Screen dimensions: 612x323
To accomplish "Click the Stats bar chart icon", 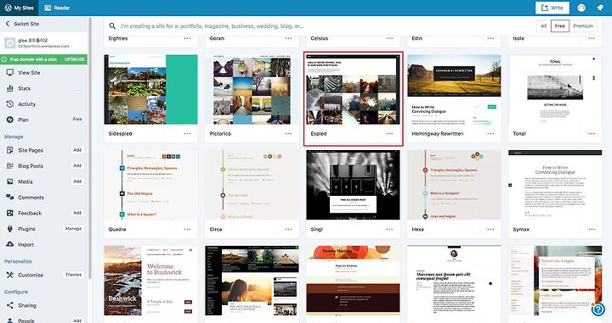I will coord(9,88).
